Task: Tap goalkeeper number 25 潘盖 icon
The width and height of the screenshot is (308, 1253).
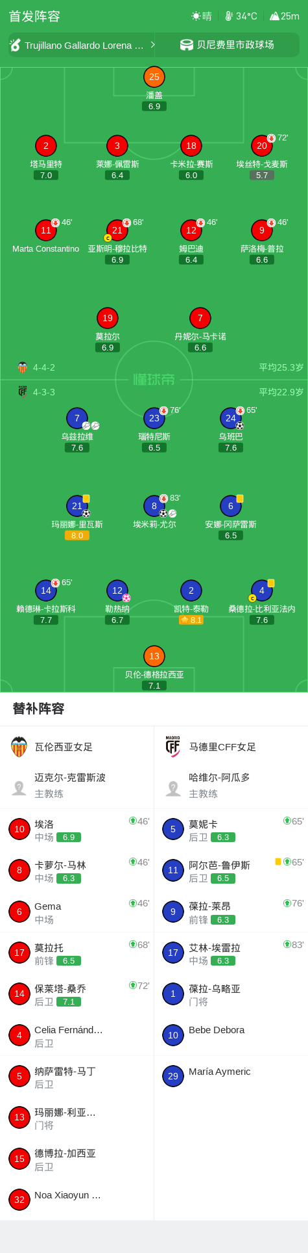Action: pos(154,77)
